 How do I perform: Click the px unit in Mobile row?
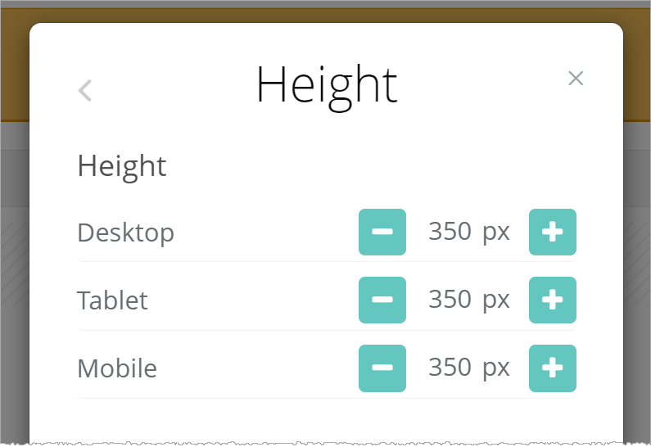click(x=495, y=369)
